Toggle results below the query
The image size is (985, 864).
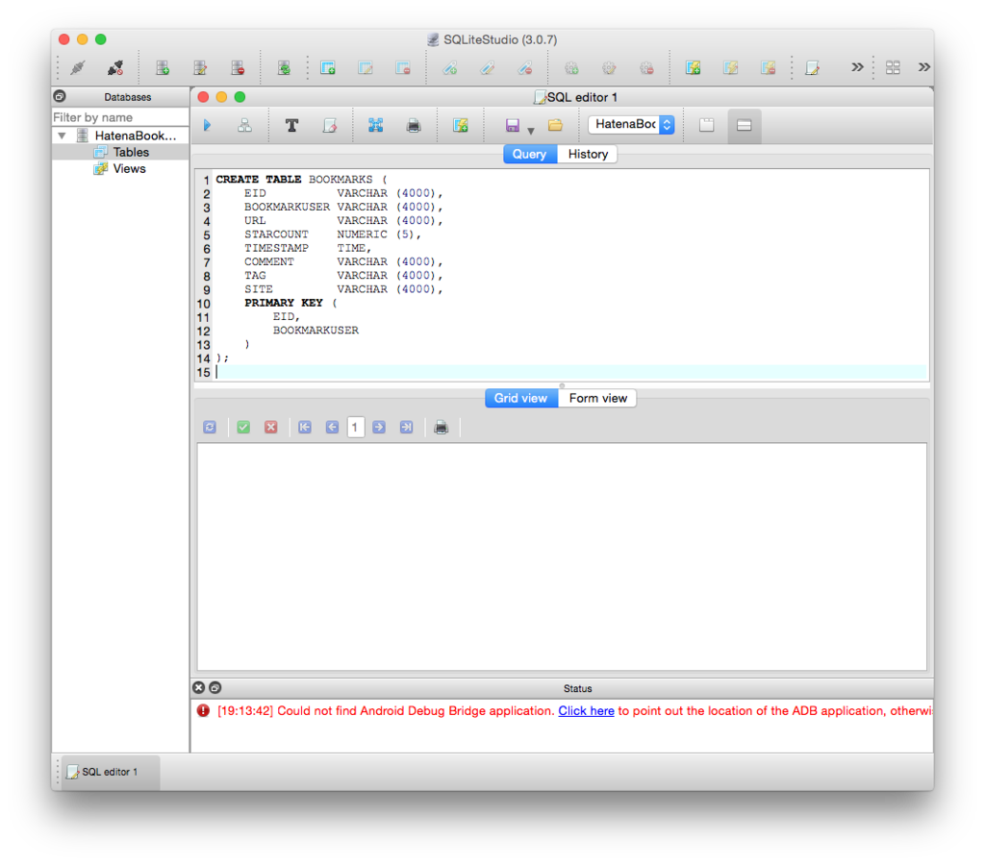(x=745, y=126)
